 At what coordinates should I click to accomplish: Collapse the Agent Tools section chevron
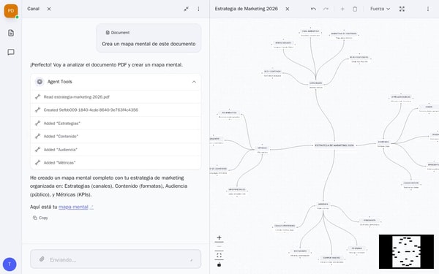[x=194, y=82]
